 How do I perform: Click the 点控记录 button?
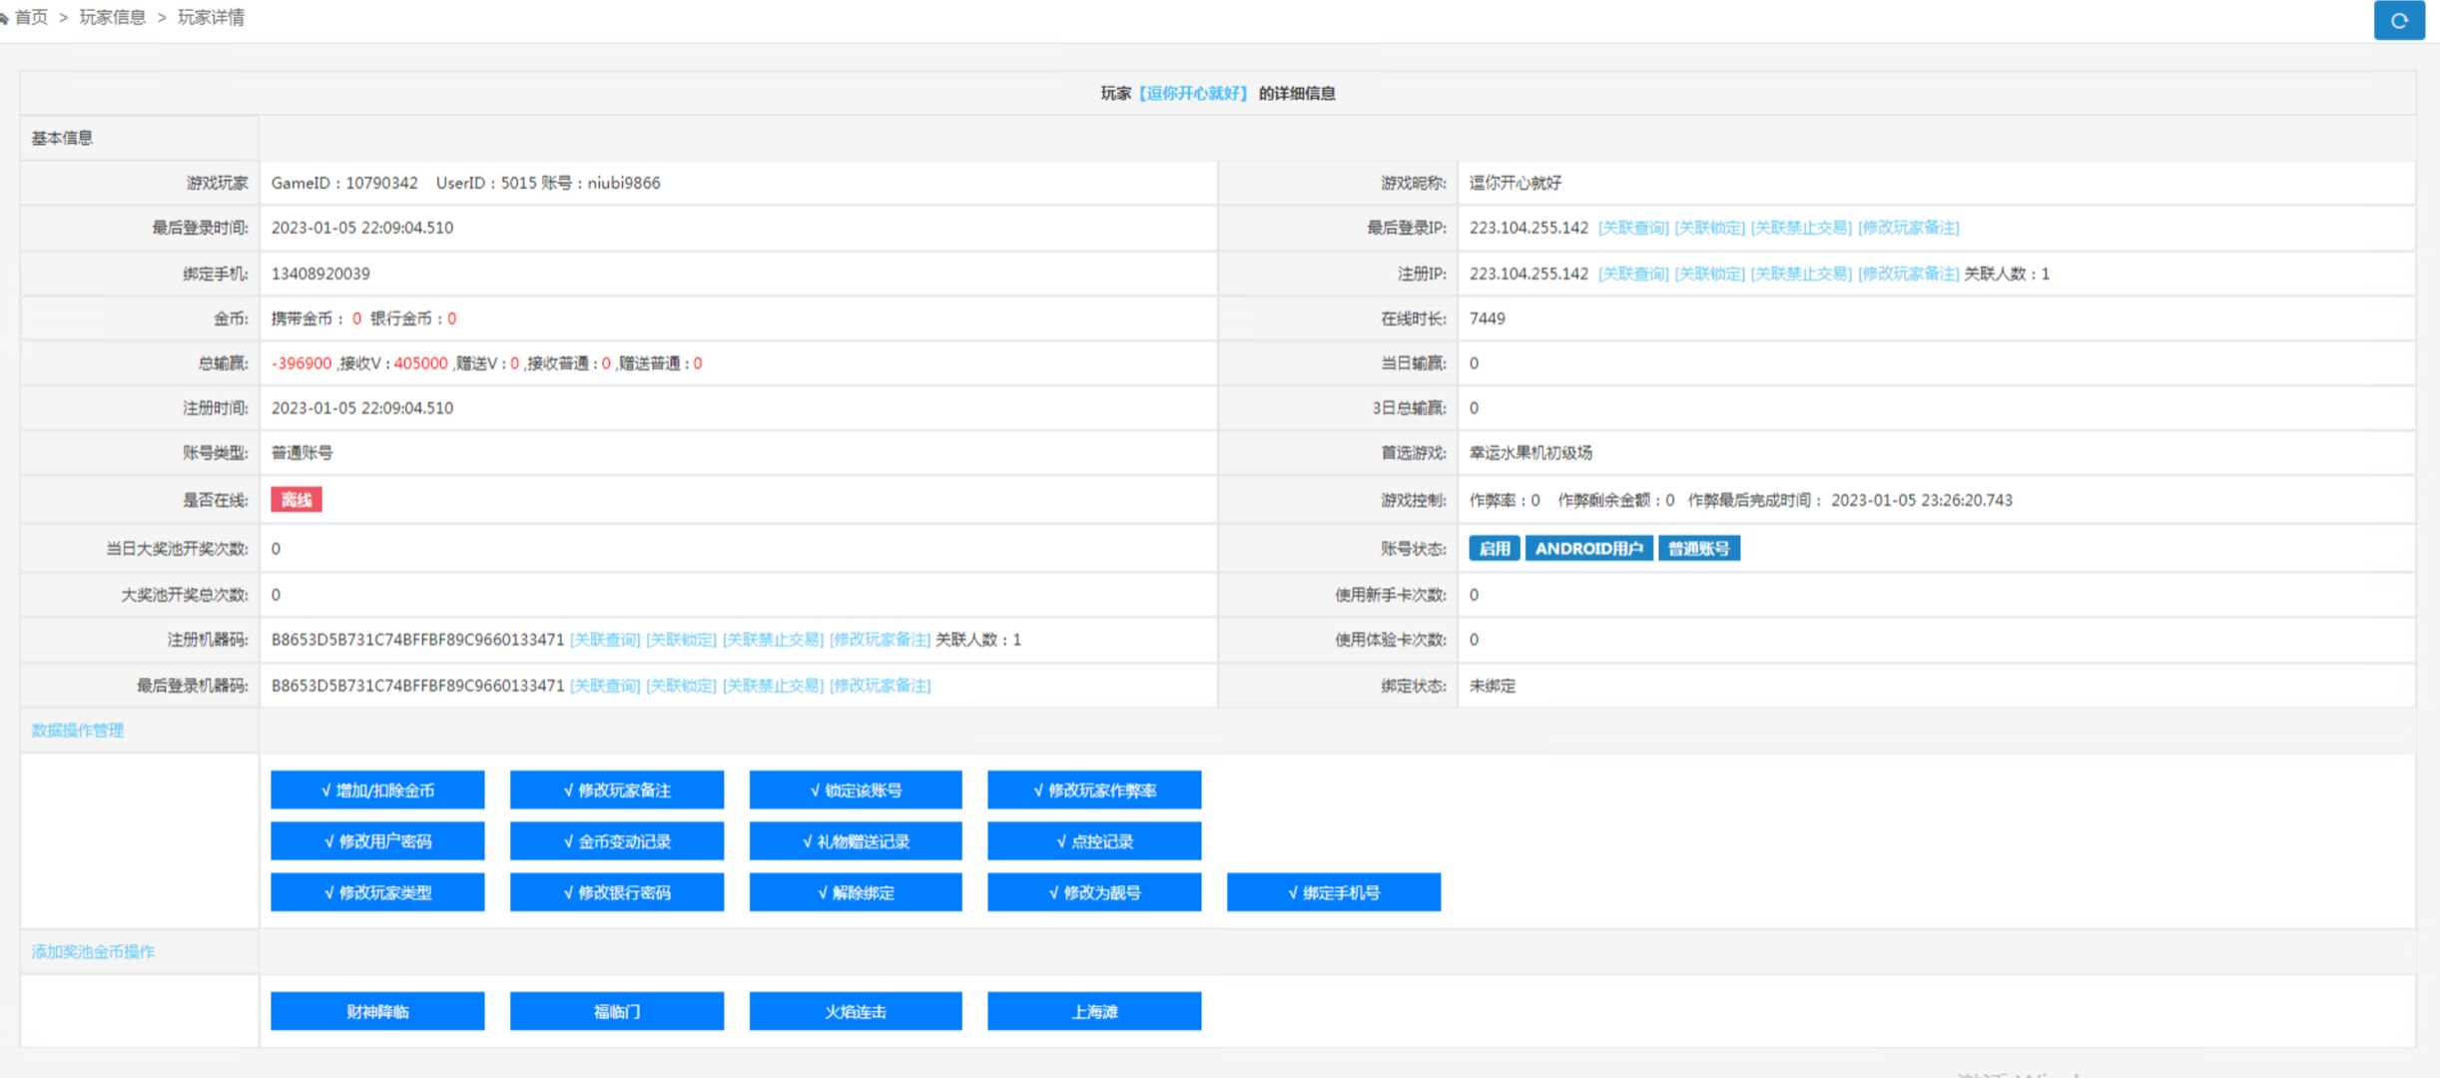tap(1094, 841)
